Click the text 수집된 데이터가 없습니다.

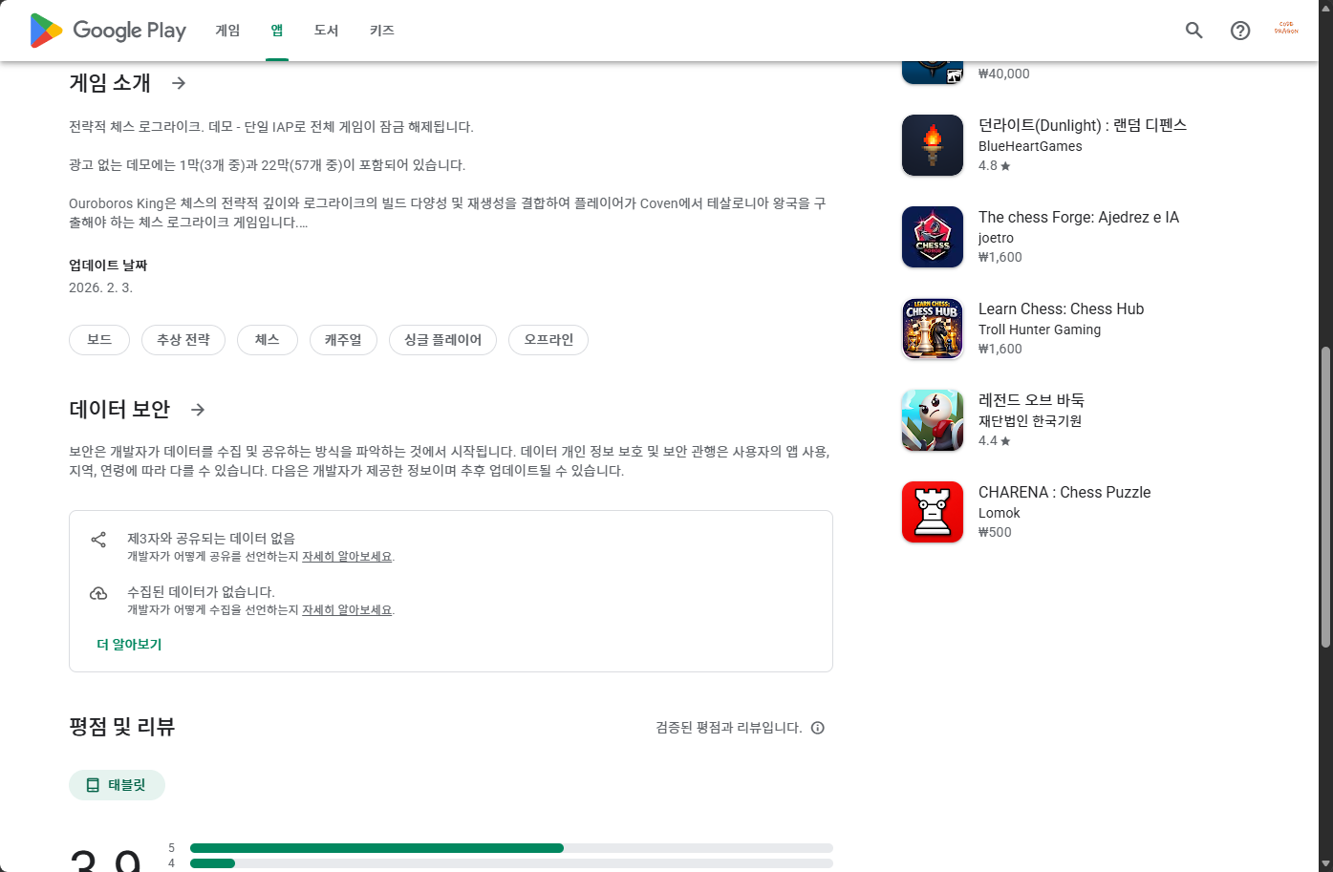click(201, 592)
